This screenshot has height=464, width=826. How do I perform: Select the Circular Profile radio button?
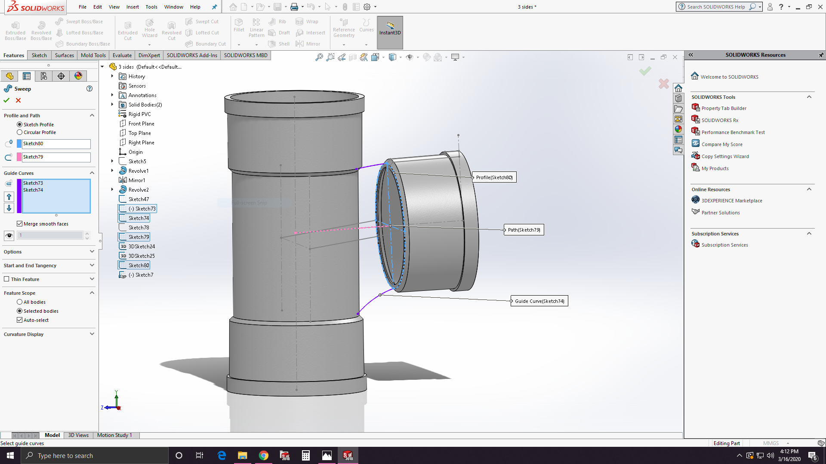tap(19, 132)
